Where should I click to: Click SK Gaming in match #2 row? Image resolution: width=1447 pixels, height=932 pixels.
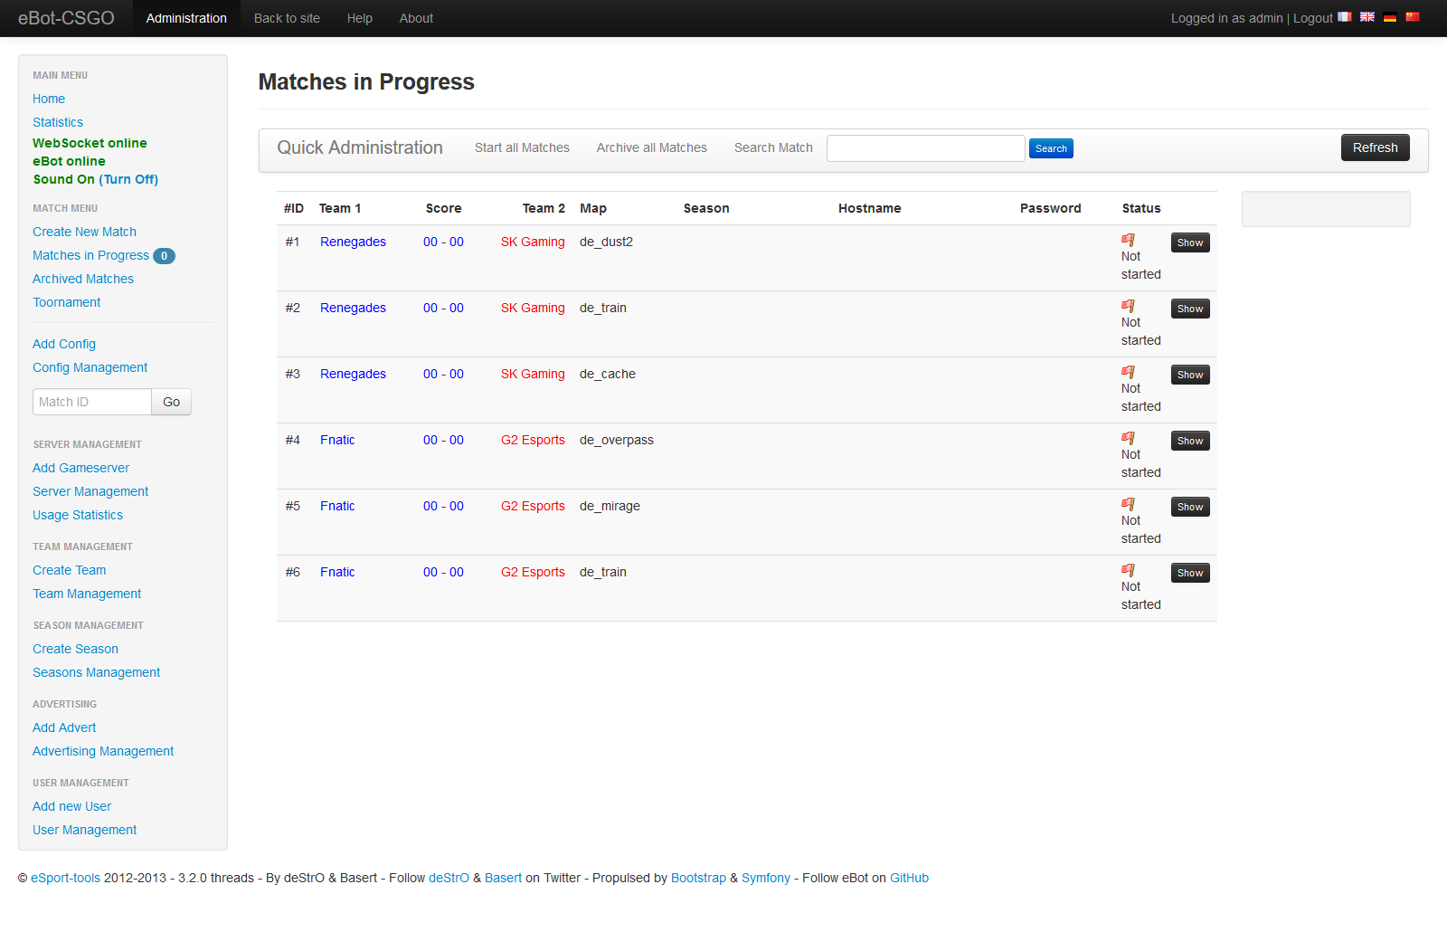click(533, 308)
